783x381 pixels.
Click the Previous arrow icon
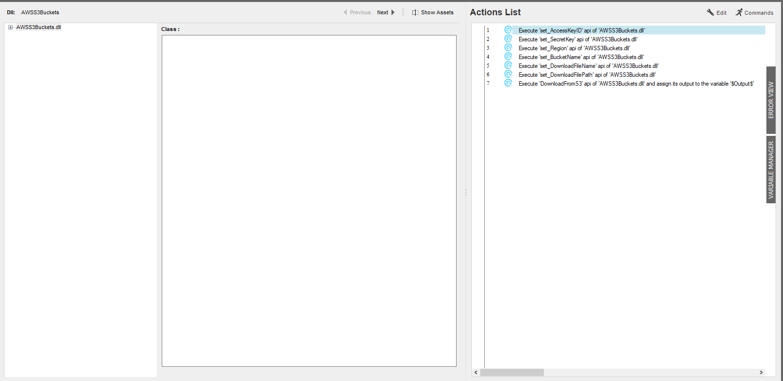[x=345, y=12]
